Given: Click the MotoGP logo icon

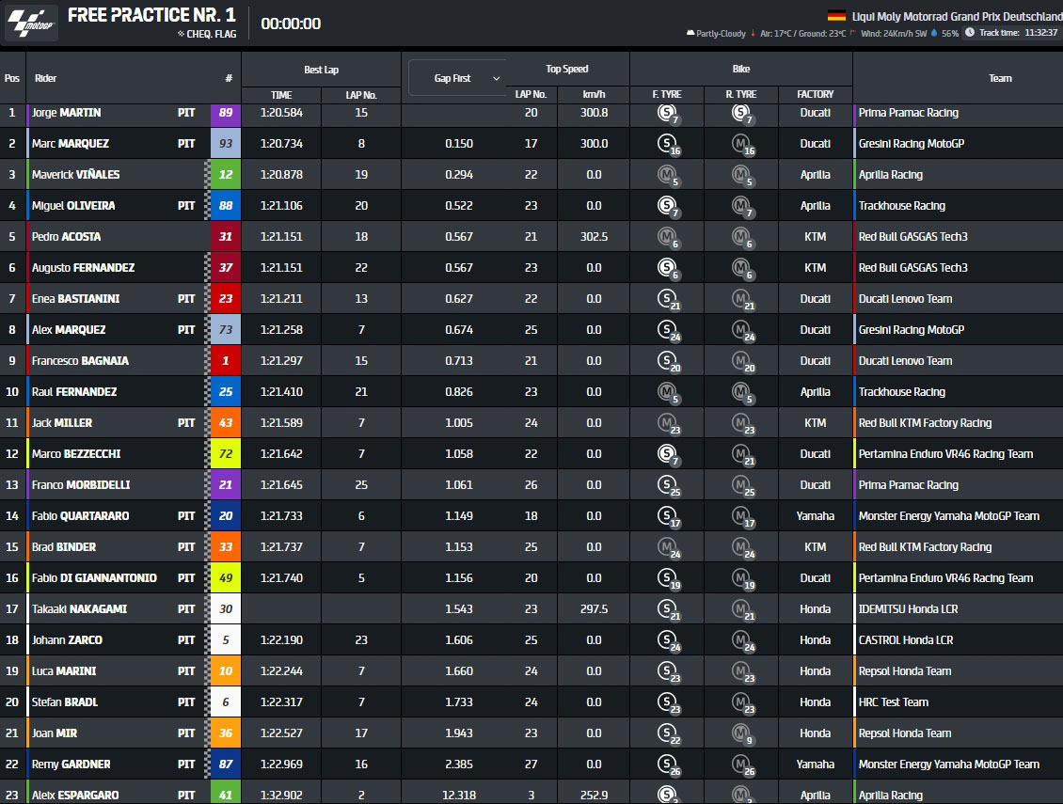Looking at the screenshot, I should [x=31, y=24].
